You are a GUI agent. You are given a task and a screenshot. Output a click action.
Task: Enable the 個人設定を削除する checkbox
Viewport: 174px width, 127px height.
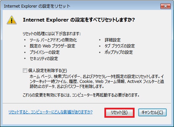25,71
